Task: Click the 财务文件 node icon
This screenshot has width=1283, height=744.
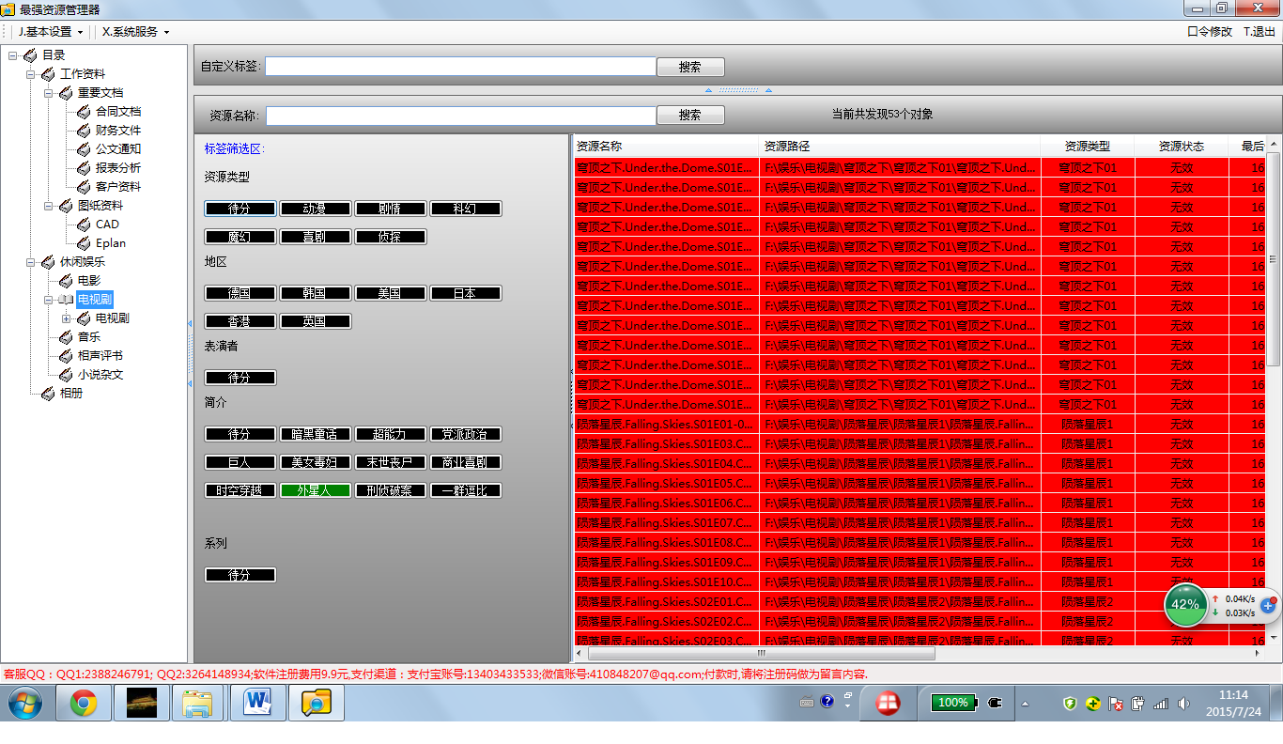Action: point(84,131)
